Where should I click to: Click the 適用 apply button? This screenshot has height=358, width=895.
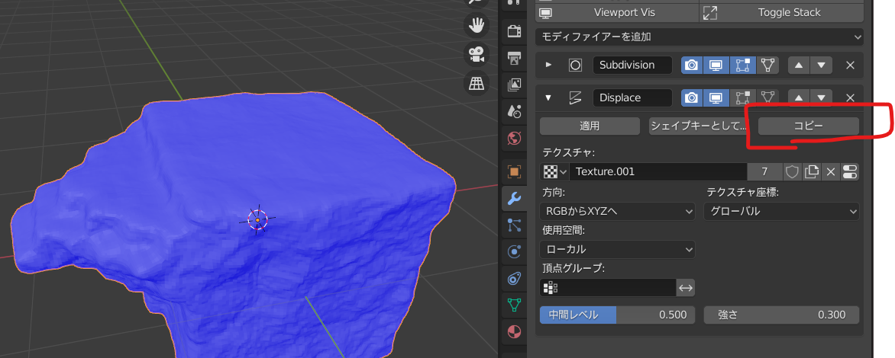pyautogui.click(x=590, y=126)
